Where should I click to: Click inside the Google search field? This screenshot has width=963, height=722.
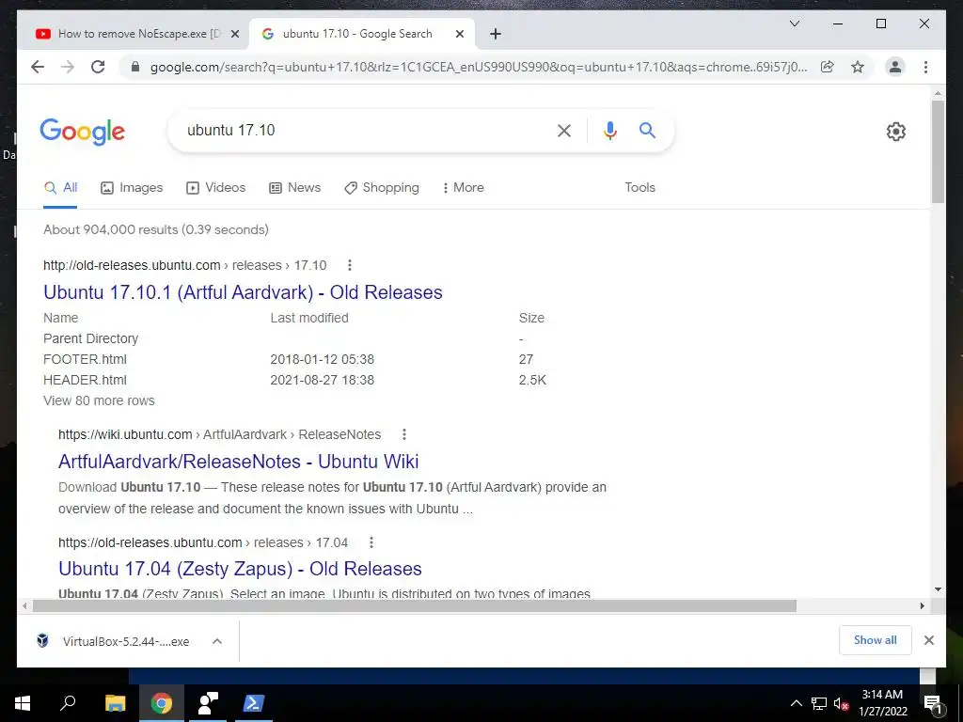pos(362,130)
